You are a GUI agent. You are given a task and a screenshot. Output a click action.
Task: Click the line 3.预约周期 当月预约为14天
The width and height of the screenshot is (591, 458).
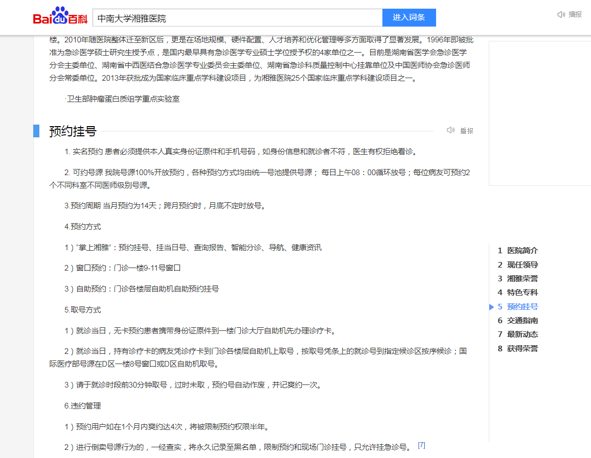tap(165, 206)
